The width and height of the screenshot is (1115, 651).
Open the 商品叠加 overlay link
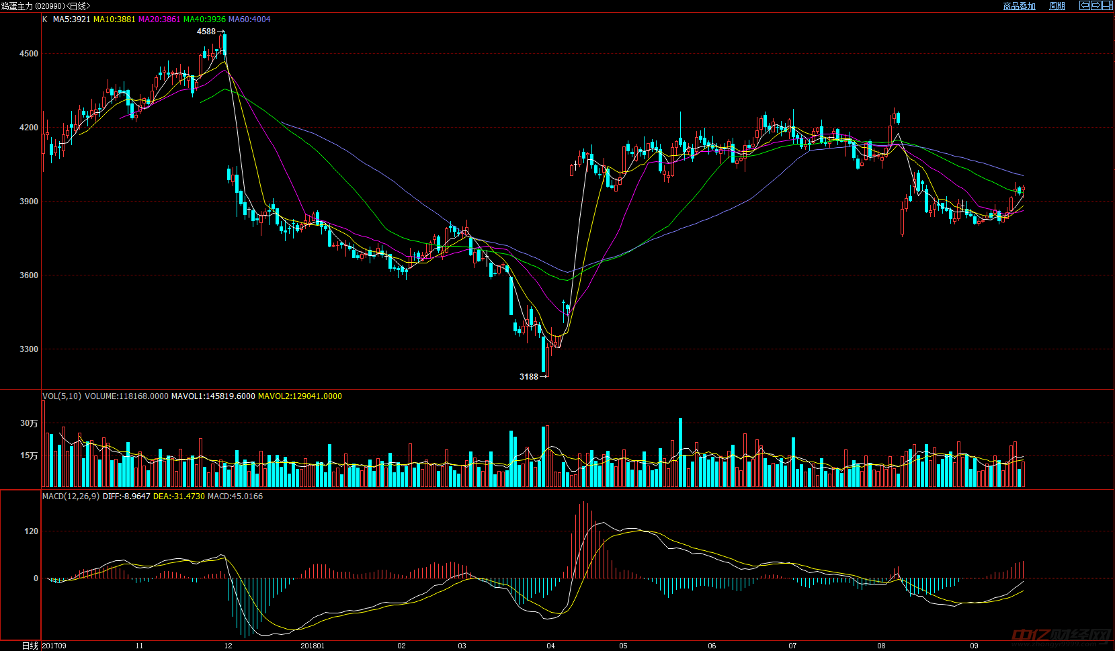click(x=1019, y=6)
